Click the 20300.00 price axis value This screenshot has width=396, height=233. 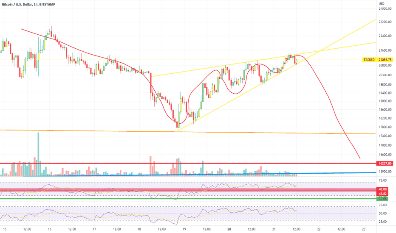tap(385, 75)
